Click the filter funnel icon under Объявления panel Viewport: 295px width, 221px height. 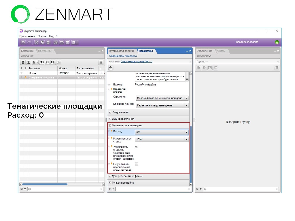pos(201,189)
